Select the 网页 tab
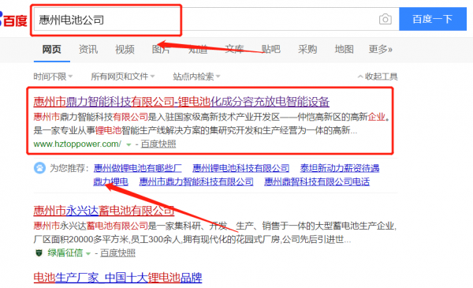This screenshot has height=288, width=473. (51, 49)
